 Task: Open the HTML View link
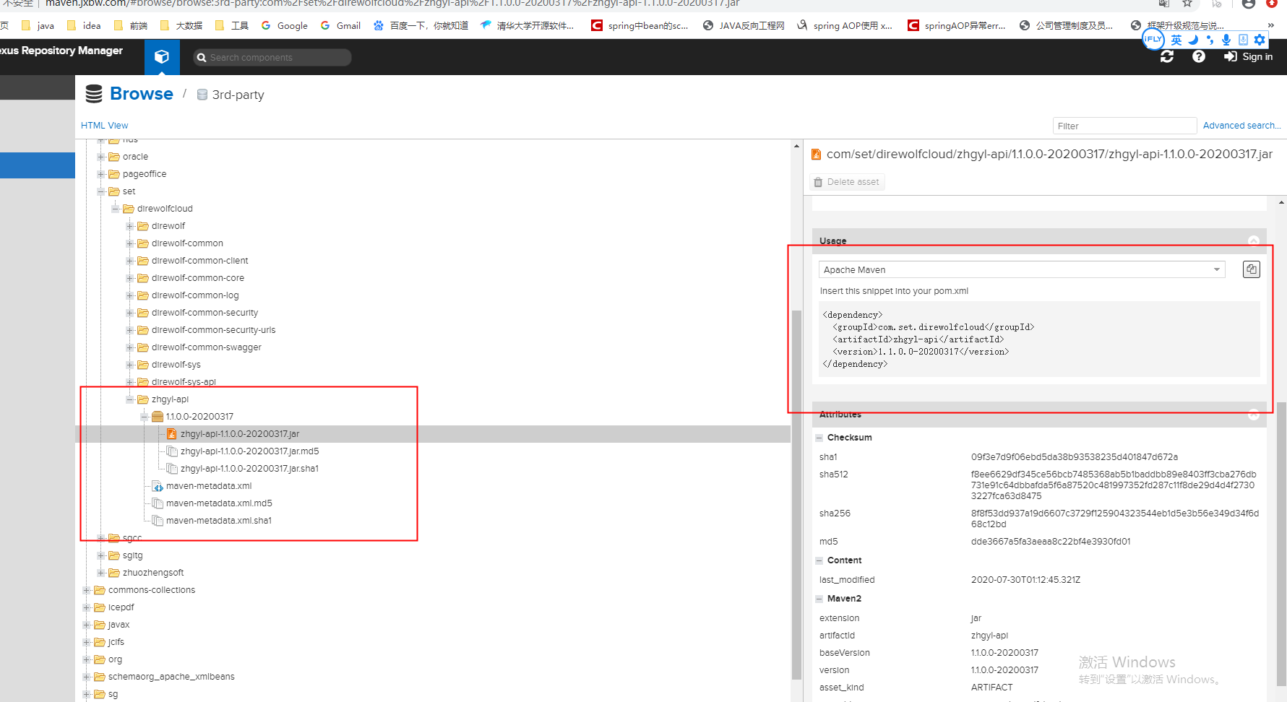click(x=104, y=126)
